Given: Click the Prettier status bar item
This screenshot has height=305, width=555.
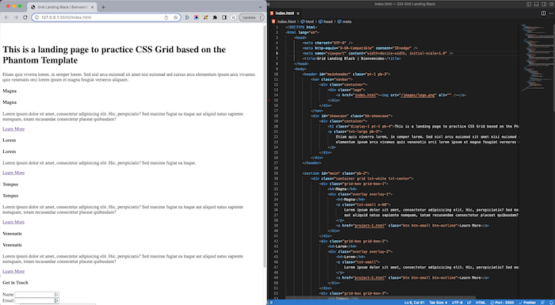Looking at the screenshot, I should tap(527, 303).
